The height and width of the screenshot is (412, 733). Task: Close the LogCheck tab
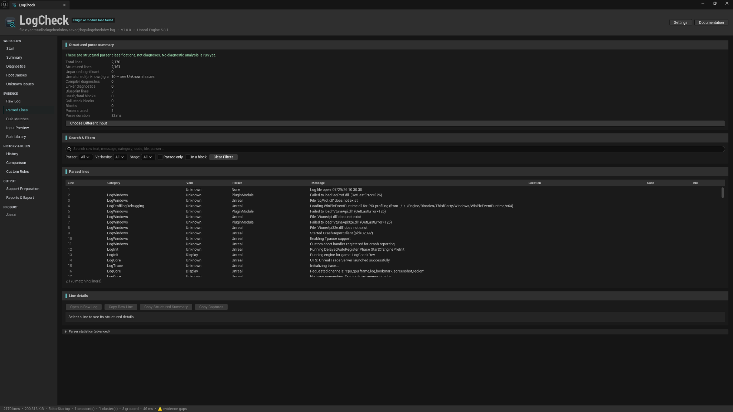tap(64, 5)
